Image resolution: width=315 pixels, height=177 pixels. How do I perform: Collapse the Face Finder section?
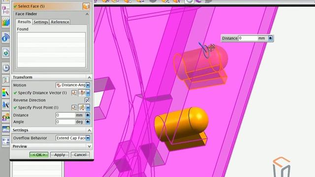pyautogui.click(x=87, y=14)
